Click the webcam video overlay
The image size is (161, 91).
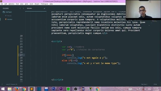pos(143,9)
